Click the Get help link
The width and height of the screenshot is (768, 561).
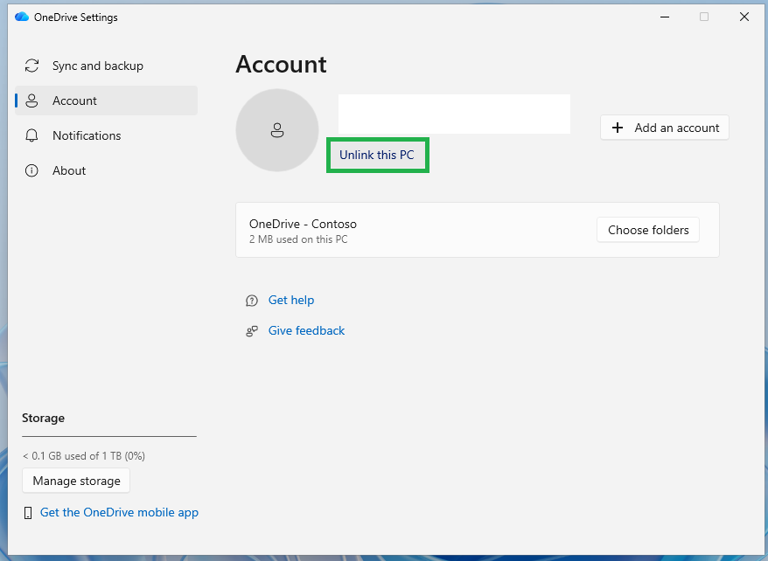click(291, 300)
